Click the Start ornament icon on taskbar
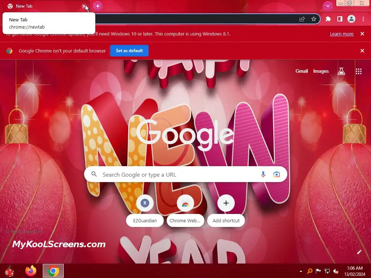This screenshot has height=278, width=371. [x=10, y=271]
